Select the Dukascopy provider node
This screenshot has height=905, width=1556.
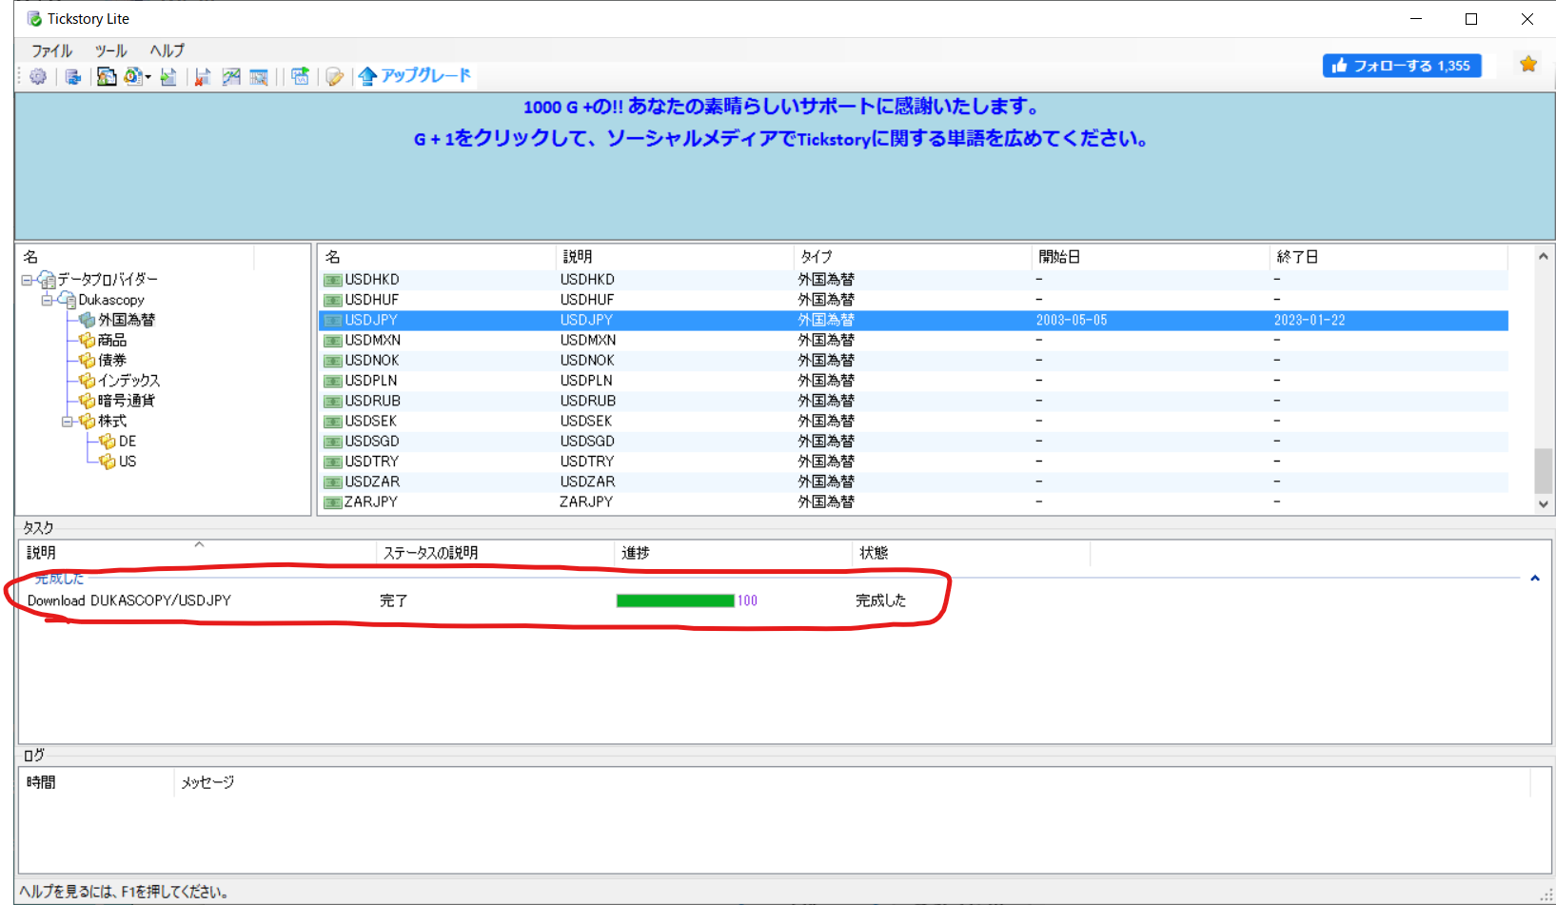point(111,300)
